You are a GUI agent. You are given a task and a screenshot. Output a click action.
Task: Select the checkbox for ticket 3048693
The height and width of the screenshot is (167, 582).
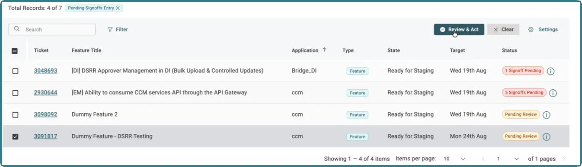[15, 71]
